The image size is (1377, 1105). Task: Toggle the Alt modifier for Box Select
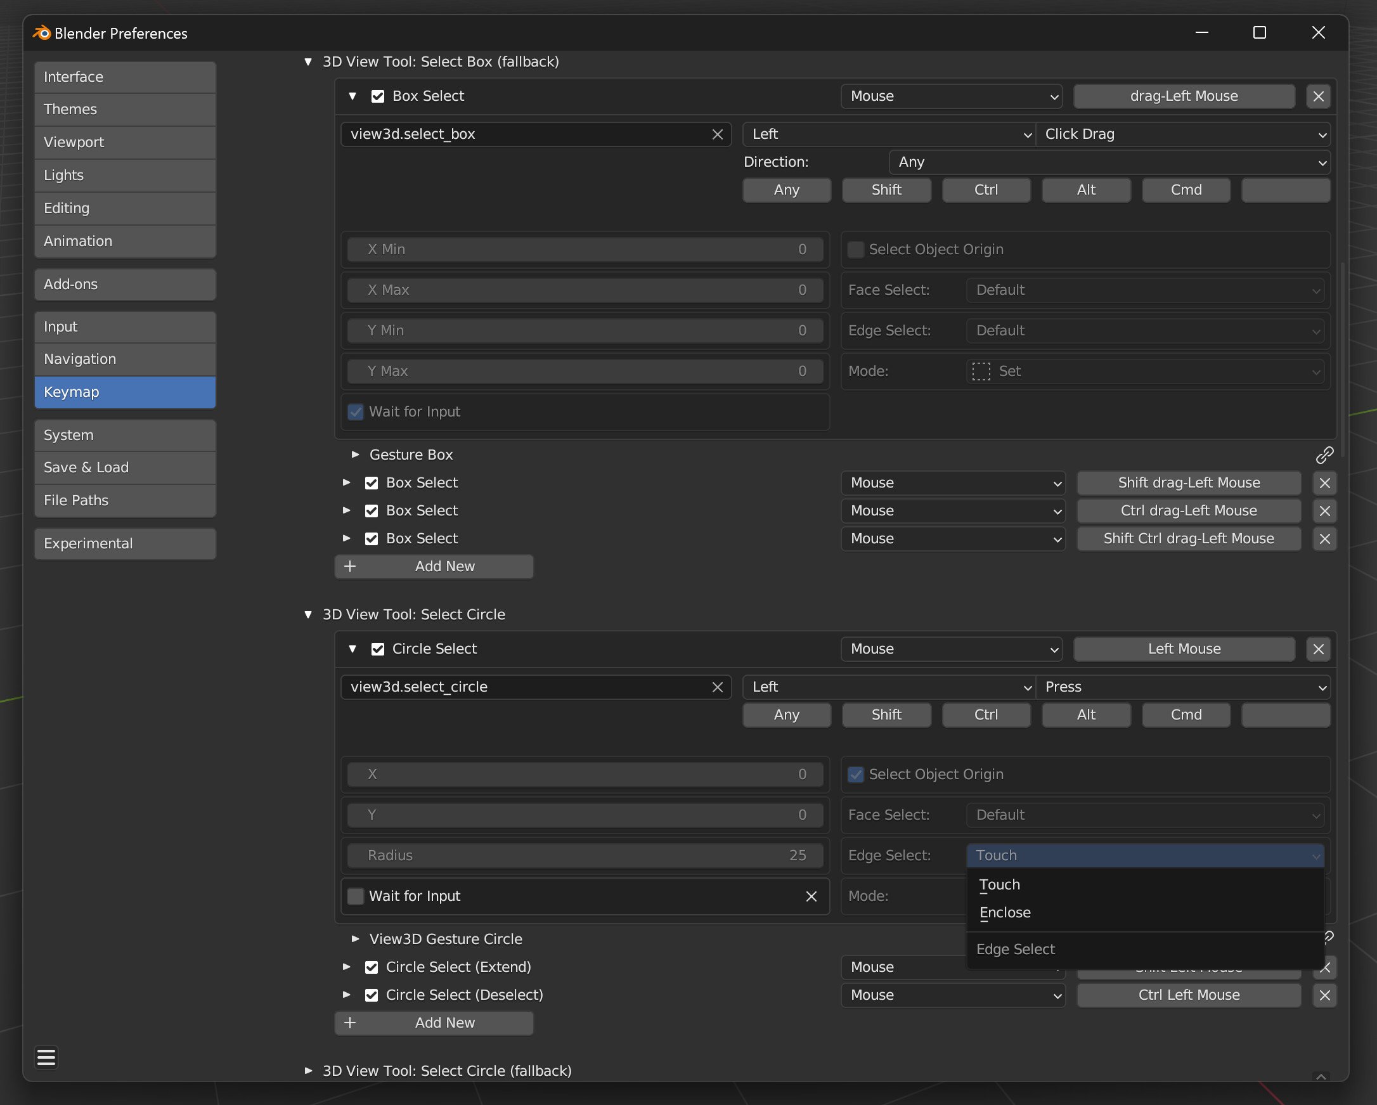click(x=1086, y=190)
